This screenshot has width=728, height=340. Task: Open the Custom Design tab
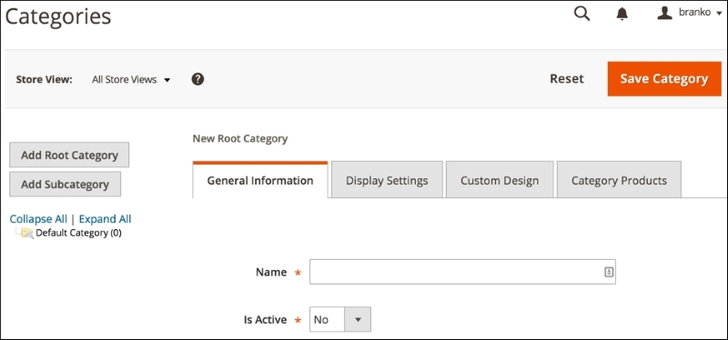[500, 180]
